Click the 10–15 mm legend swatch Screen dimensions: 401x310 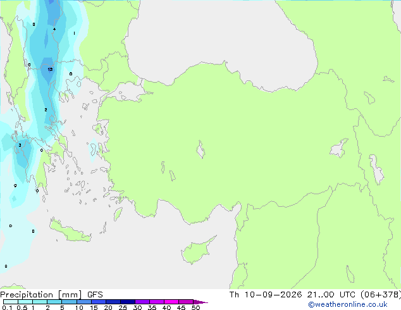pyautogui.click(x=83, y=302)
